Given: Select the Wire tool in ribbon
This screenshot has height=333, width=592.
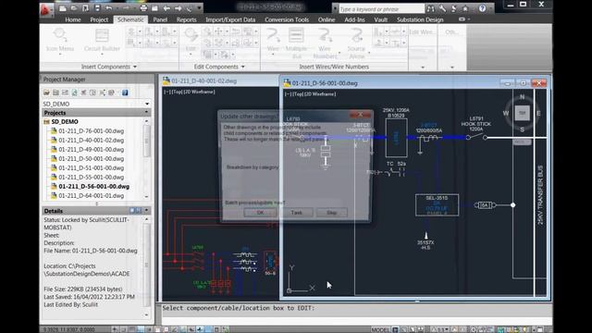Looking at the screenshot, I should tap(273, 40).
